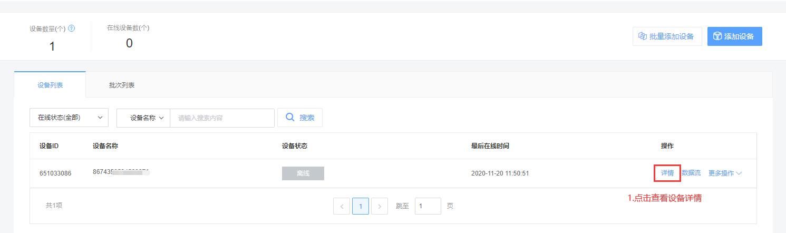Focus the 请输入搜索内容 search input
This screenshot has height=233, width=786.
(222, 118)
